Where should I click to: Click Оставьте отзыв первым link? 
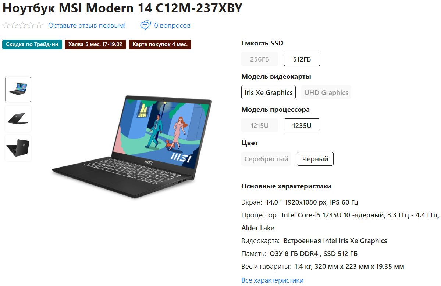(x=87, y=26)
